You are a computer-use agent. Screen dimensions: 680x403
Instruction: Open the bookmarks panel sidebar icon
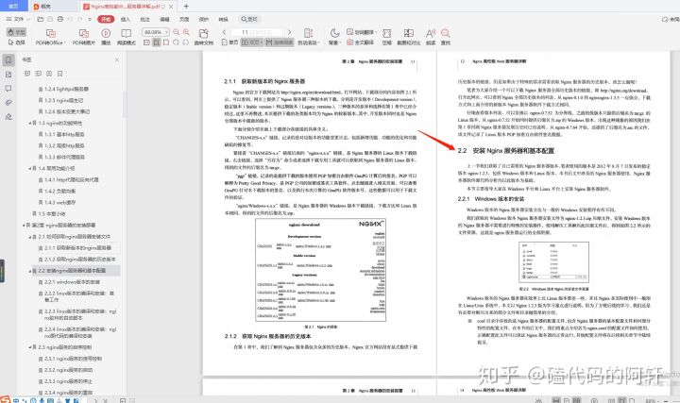pyautogui.click(x=8, y=59)
